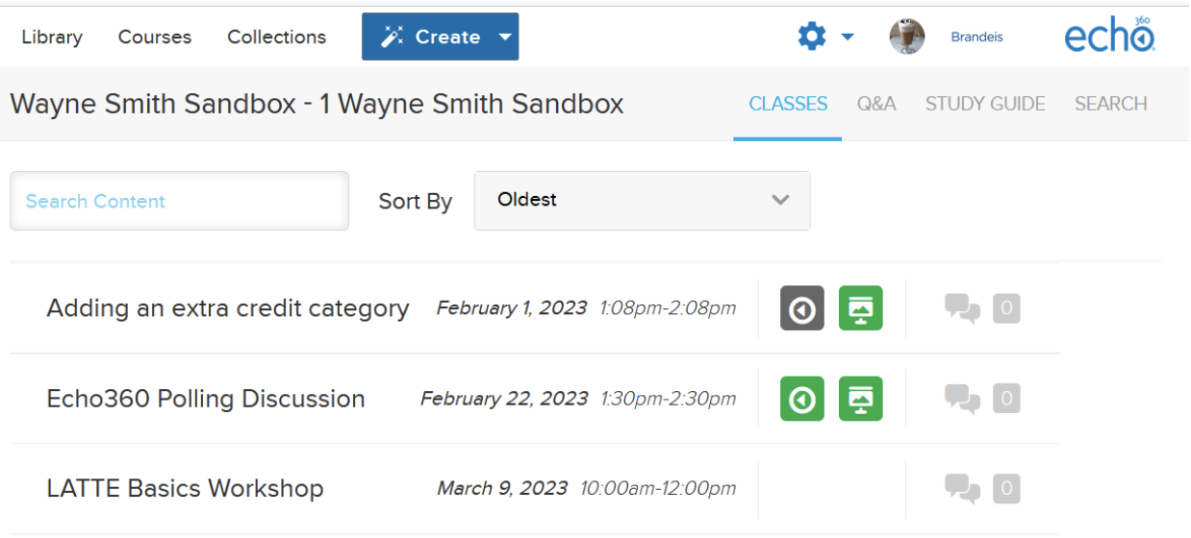The image size is (1191, 538).
Task: Click the Search Content input field
Action: pyautogui.click(x=179, y=201)
